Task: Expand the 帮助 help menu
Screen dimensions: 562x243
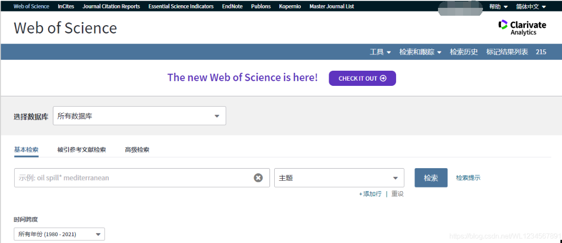Action: 498,6
